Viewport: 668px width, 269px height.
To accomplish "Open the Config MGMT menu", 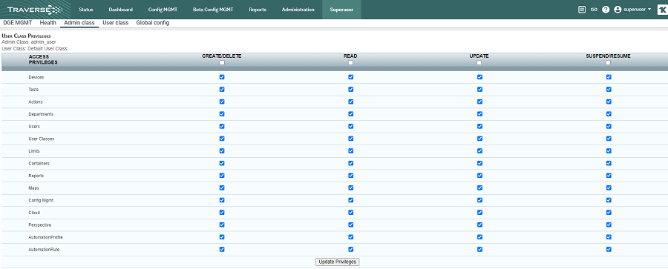I will click(163, 10).
